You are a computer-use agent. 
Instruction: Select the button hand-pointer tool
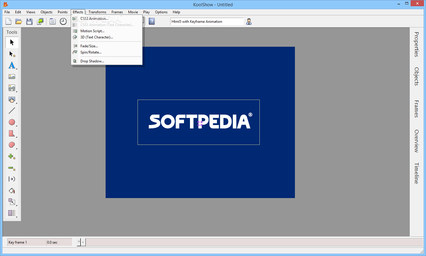click(x=12, y=99)
